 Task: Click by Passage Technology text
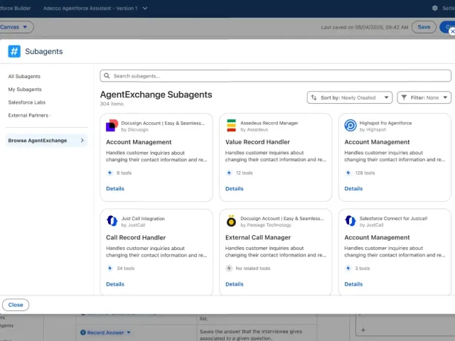tap(266, 225)
